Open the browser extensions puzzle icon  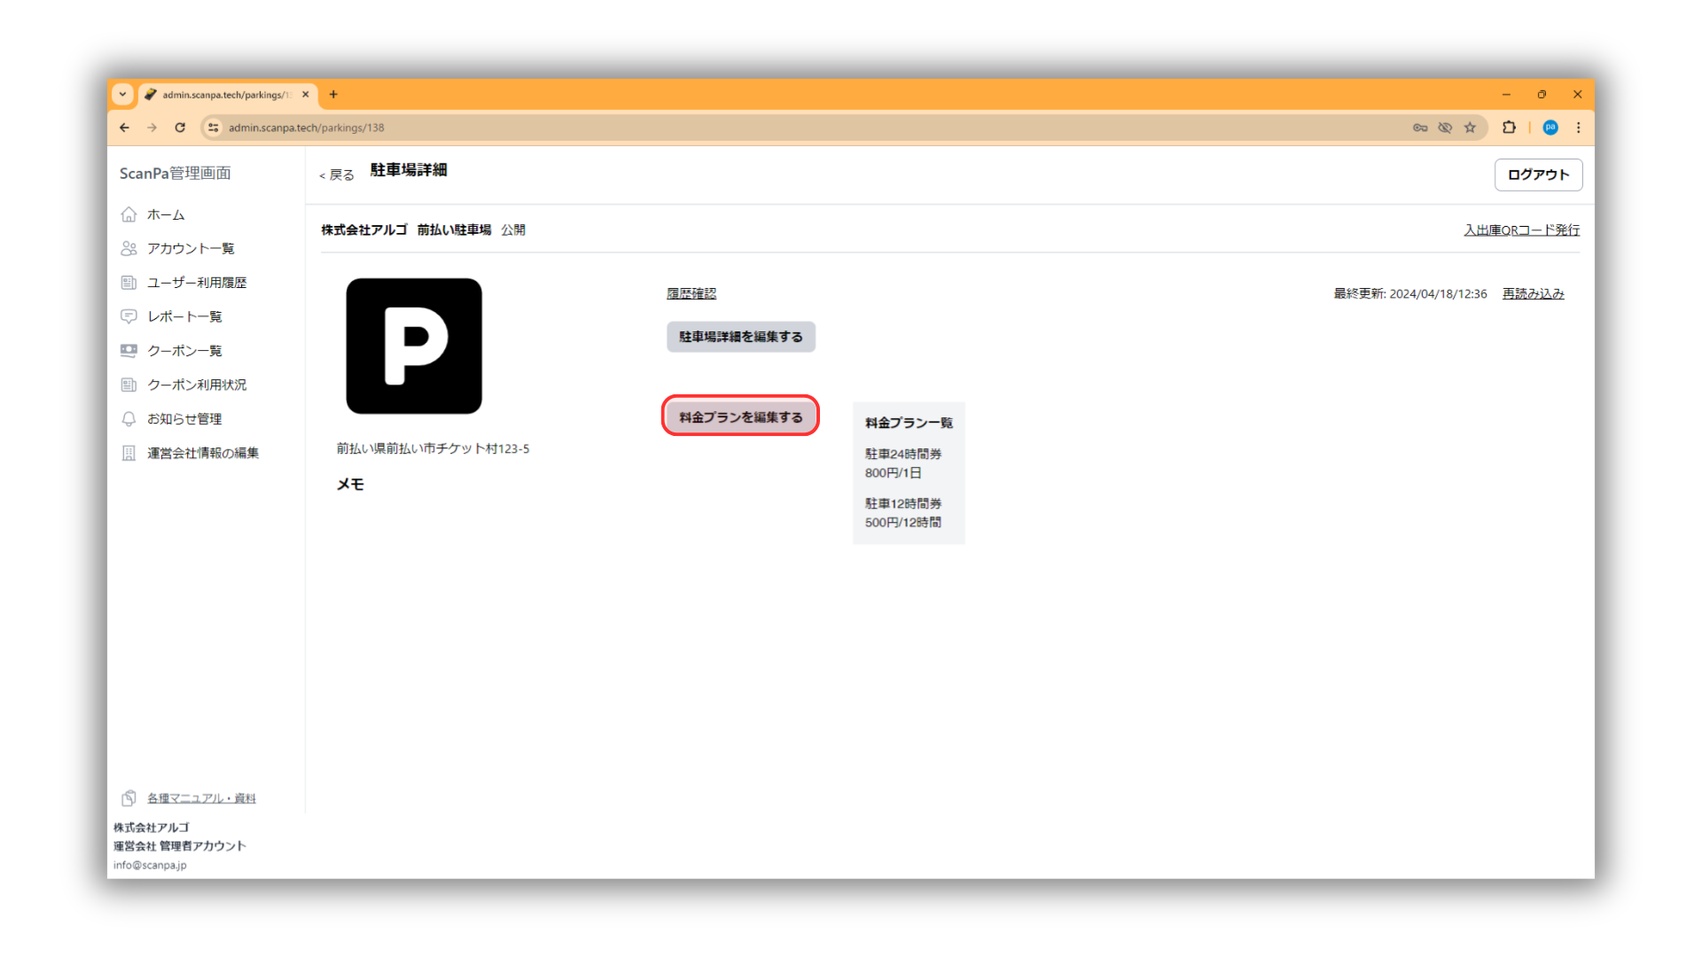click(1509, 128)
